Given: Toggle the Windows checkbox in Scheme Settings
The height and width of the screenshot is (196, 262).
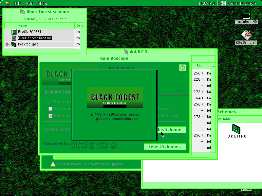Looking at the screenshot, I should tap(50, 116).
